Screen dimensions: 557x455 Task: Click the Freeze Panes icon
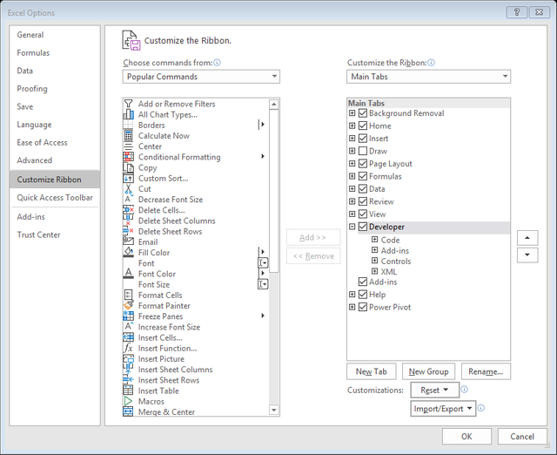pyautogui.click(x=128, y=316)
